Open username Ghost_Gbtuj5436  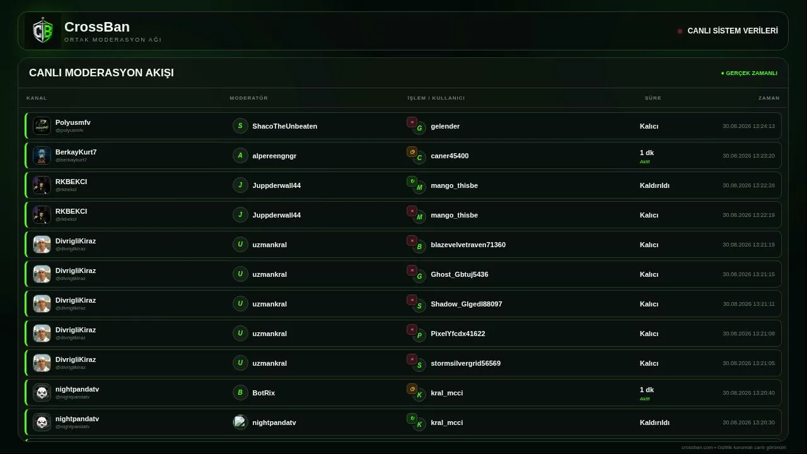[460, 274]
